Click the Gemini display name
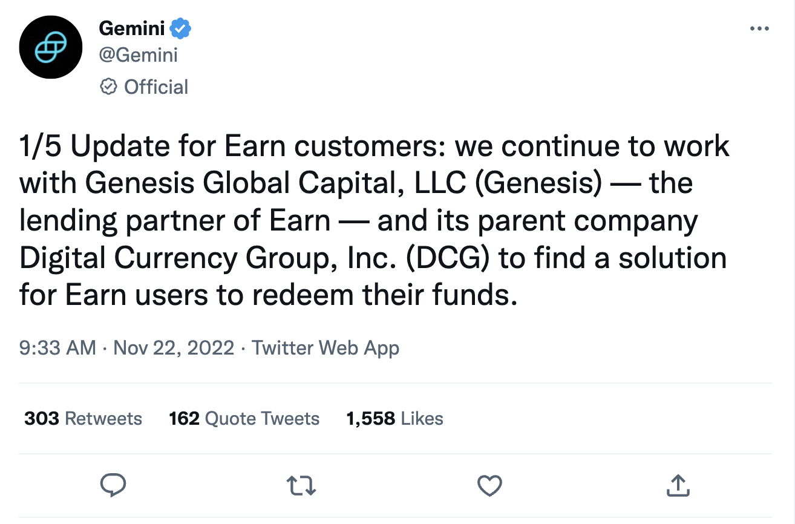This screenshot has width=795, height=524. [131, 28]
